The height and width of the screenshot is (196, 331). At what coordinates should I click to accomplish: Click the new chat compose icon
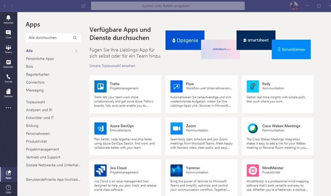click(x=84, y=6)
